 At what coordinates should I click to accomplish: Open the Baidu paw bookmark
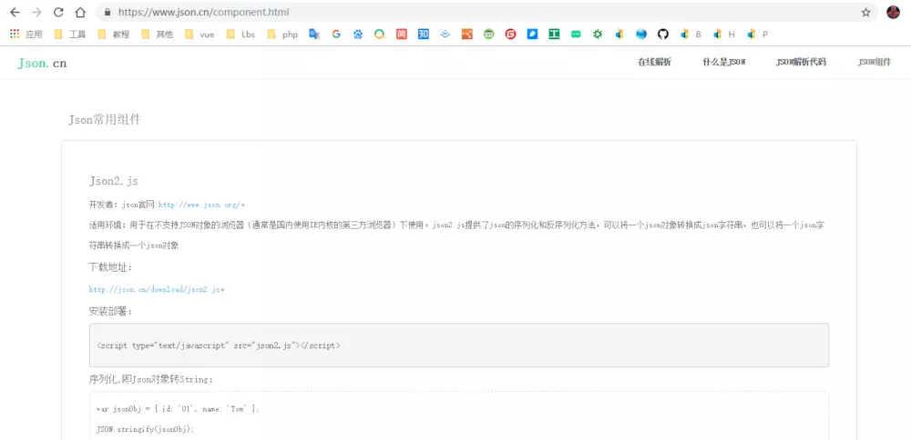click(x=358, y=35)
